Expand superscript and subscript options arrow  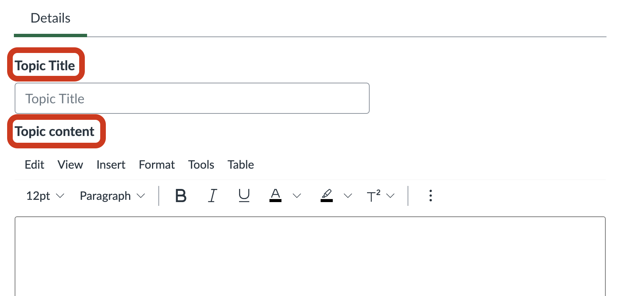391,196
